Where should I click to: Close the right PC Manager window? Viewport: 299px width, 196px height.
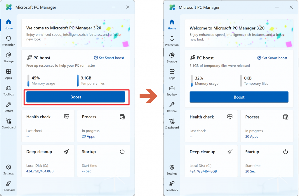pos(291,7)
